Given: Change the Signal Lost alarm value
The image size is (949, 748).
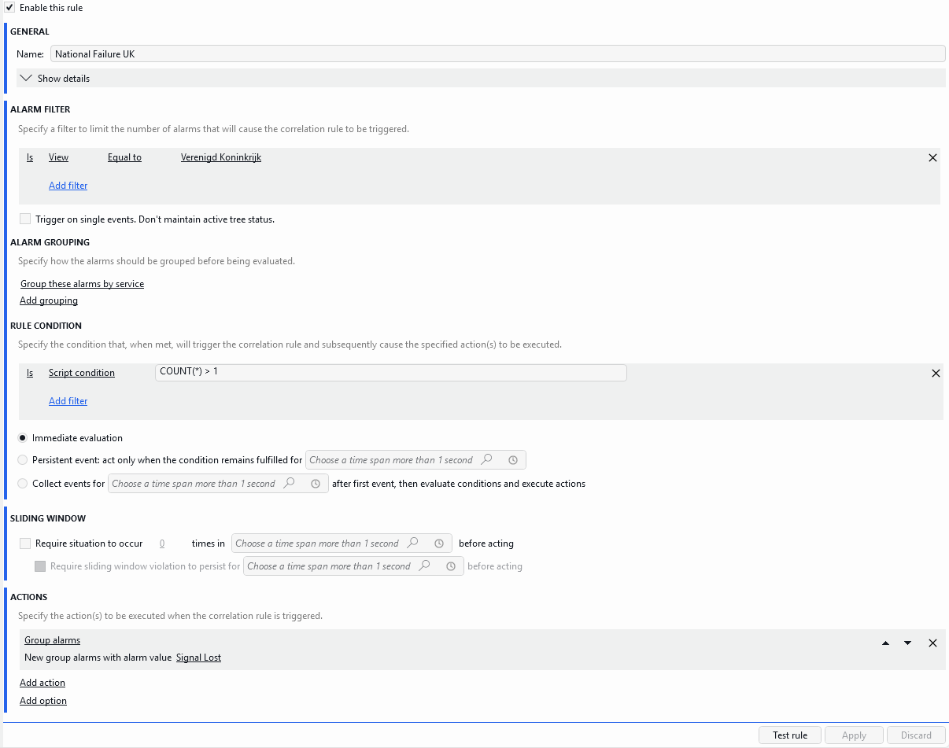Looking at the screenshot, I should coord(198,658).
